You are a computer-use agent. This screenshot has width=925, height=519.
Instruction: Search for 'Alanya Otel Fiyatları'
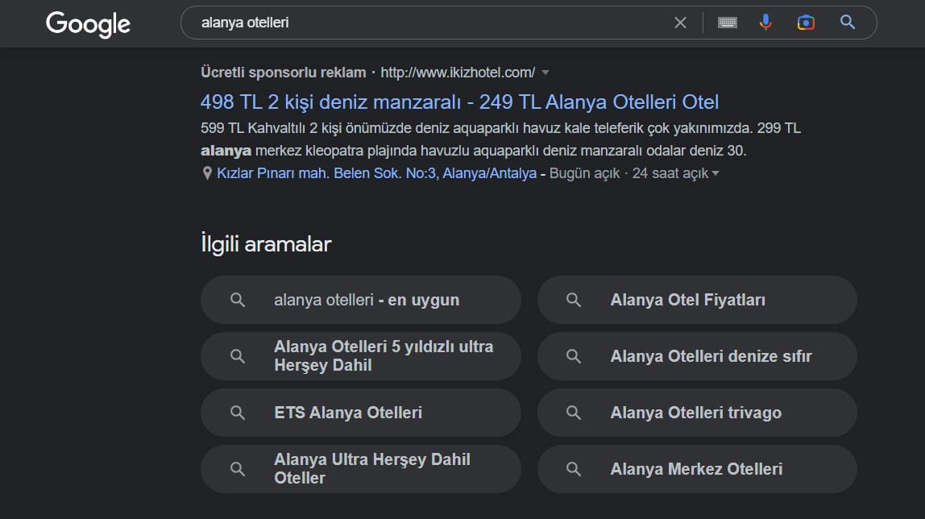(x=697, y=300)
